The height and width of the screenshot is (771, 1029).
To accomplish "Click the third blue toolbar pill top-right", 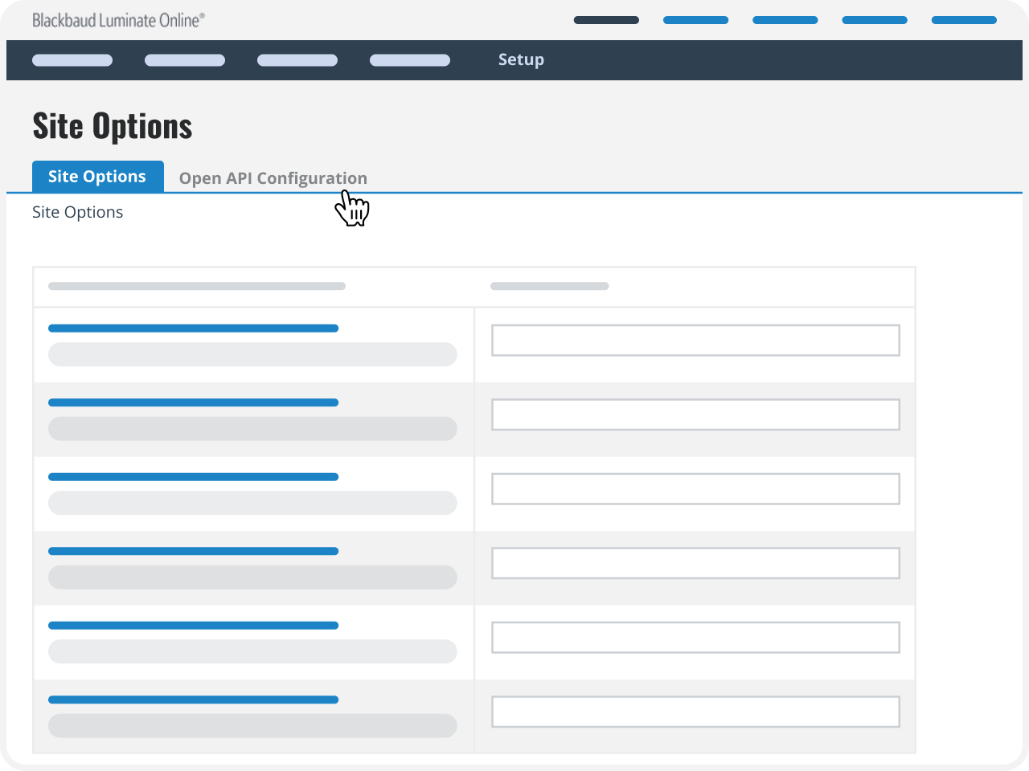I will (874, 19).
